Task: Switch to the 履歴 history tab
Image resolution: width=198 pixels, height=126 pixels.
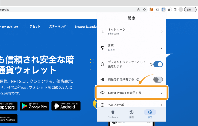Action: 131,114
